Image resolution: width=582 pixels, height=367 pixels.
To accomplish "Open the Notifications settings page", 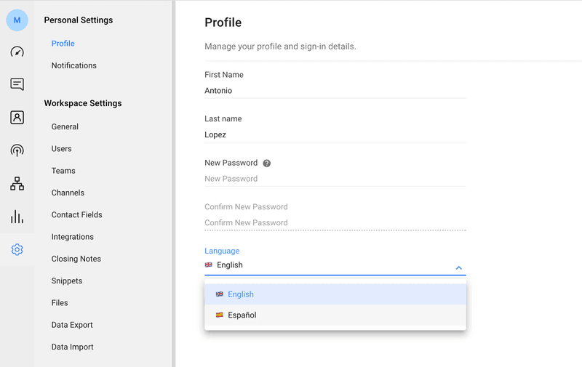I will tap(74, 65).
